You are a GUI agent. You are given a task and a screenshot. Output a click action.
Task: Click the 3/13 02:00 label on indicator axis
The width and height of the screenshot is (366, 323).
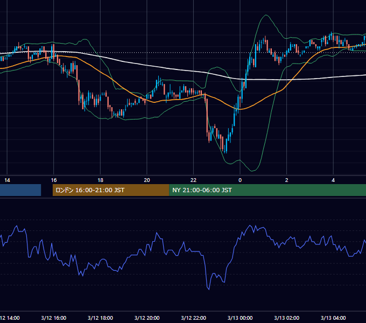tap(287, 318)
